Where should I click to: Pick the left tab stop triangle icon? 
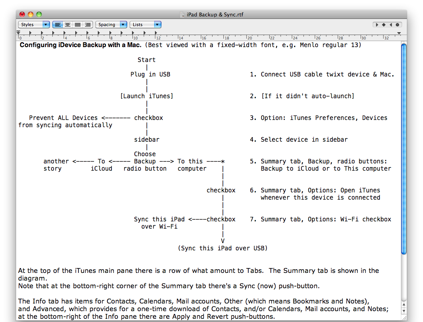[377, 25]
